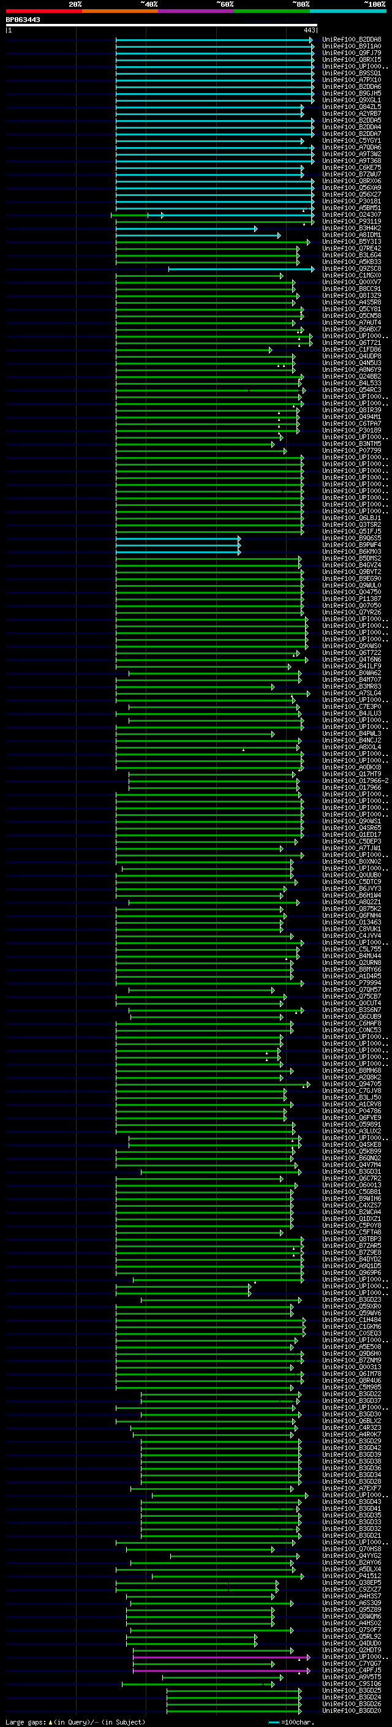
Task: Select hit label UniRef100_B3GD25
Action: click(352, 1690)
